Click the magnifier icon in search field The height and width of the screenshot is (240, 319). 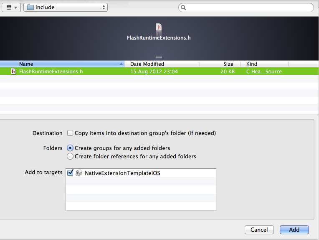[183, 8]
